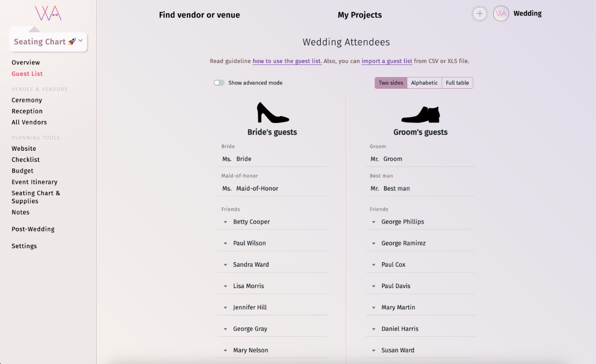Viewport: 596px width, 364px height.
Task: Toggle Show advanced mode switch
Action: pos(219,83)
